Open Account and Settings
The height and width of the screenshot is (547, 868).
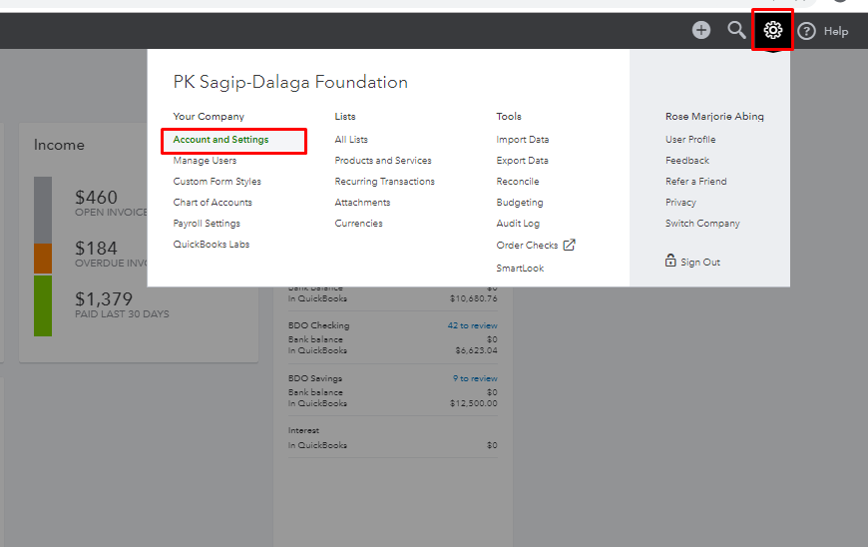tap(220, 140)
